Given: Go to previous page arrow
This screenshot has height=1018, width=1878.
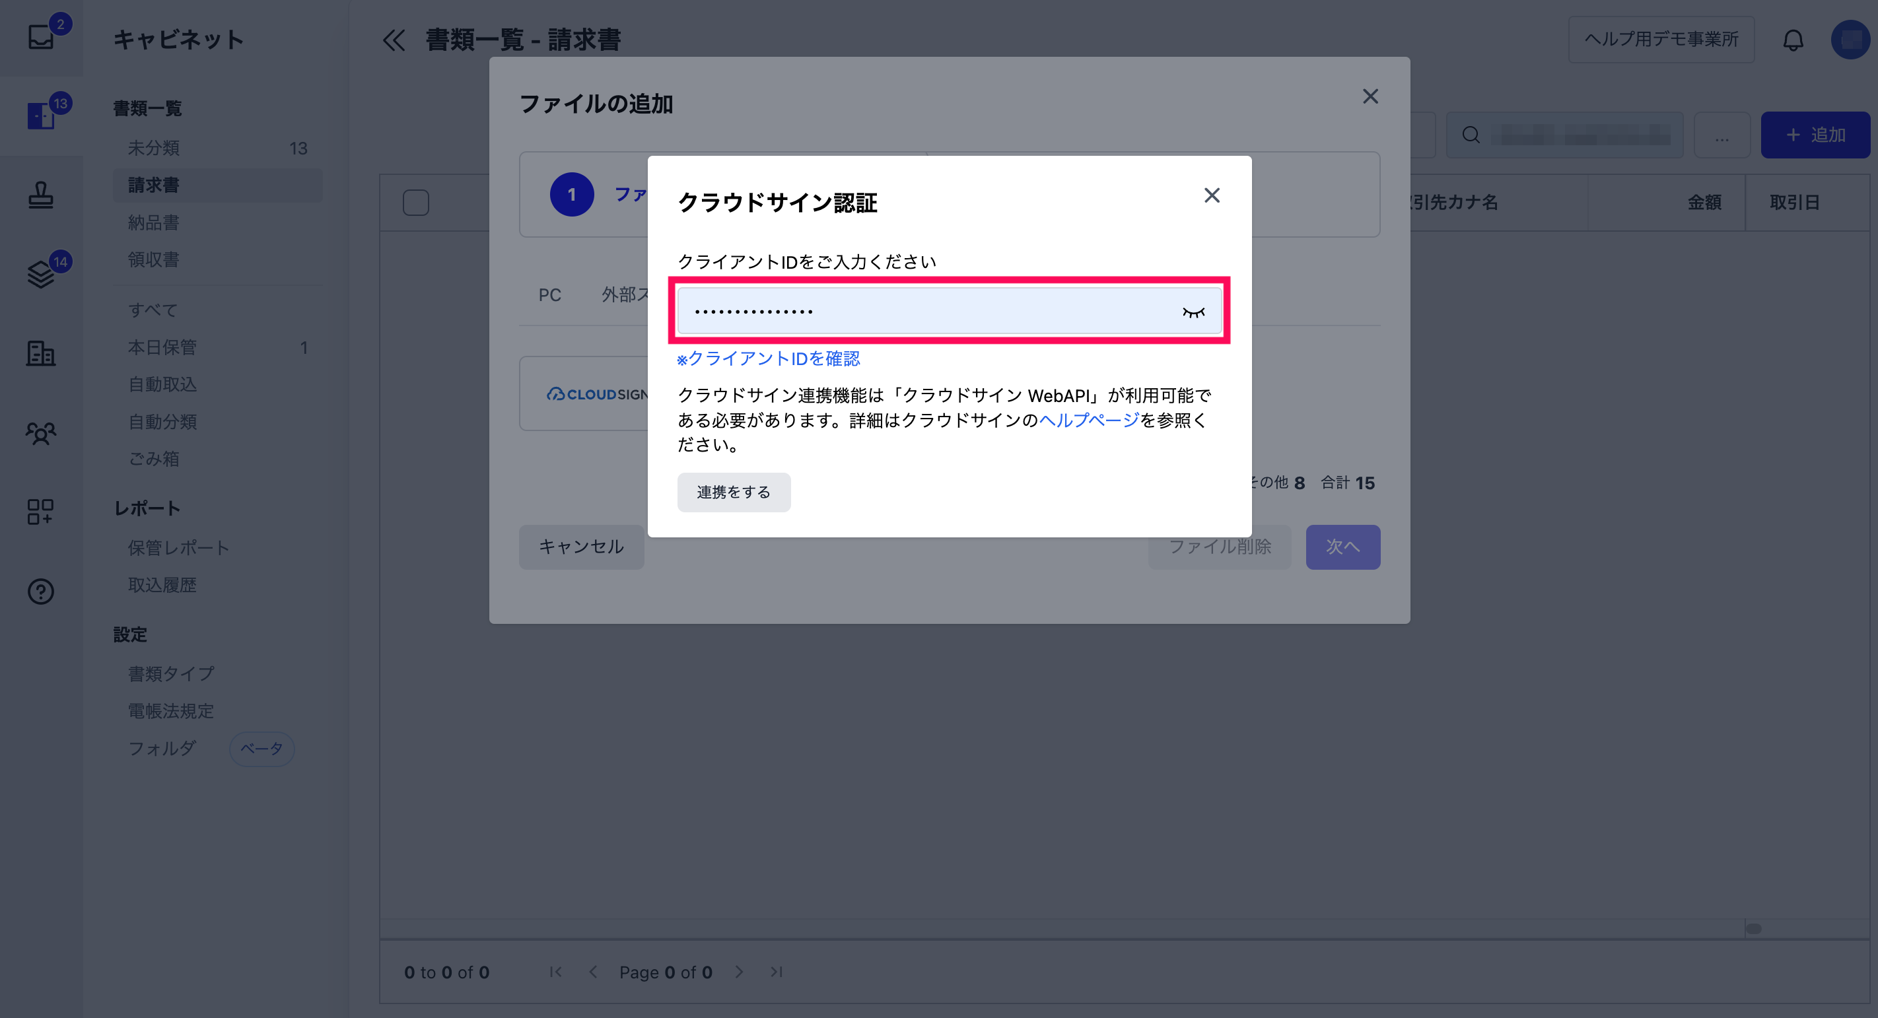Looking at the screenshot, I should 593,972.
